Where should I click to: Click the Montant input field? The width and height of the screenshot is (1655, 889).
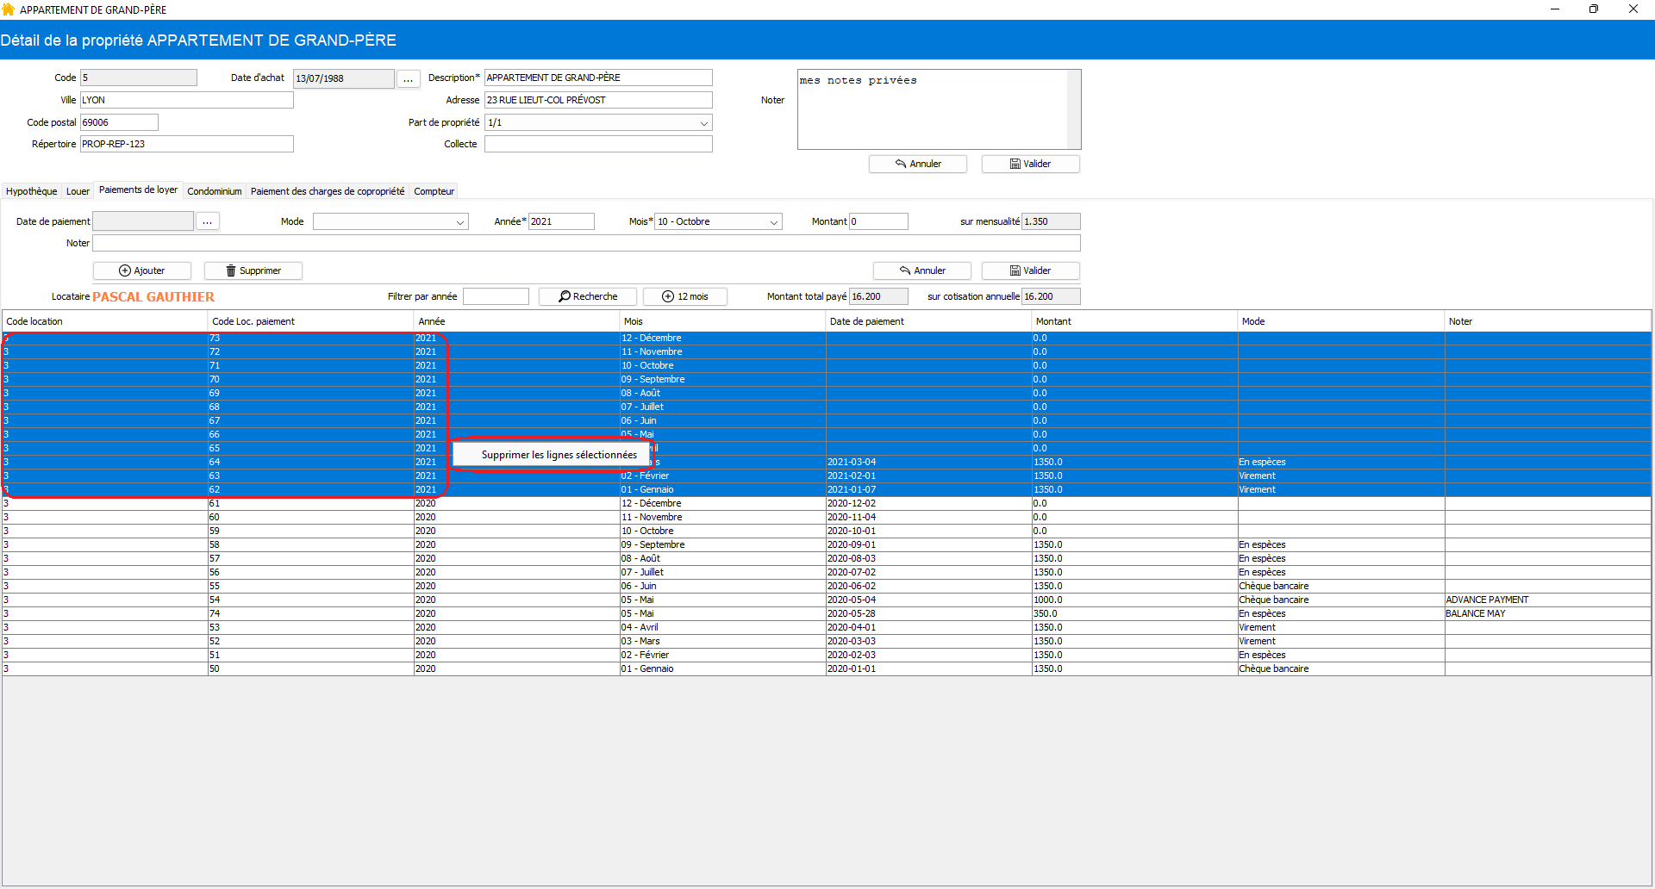click(x=878, y=221)
